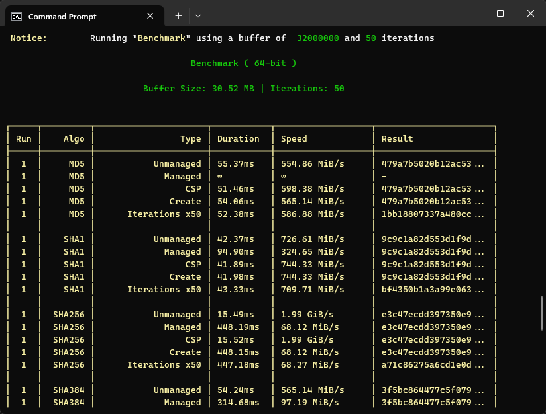546x414 pixels.
Task: Click SHA1 CSP duration 41.89ms
Action: 236,265
